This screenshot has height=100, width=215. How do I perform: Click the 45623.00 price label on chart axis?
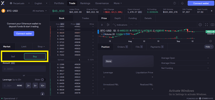point(210,32)
